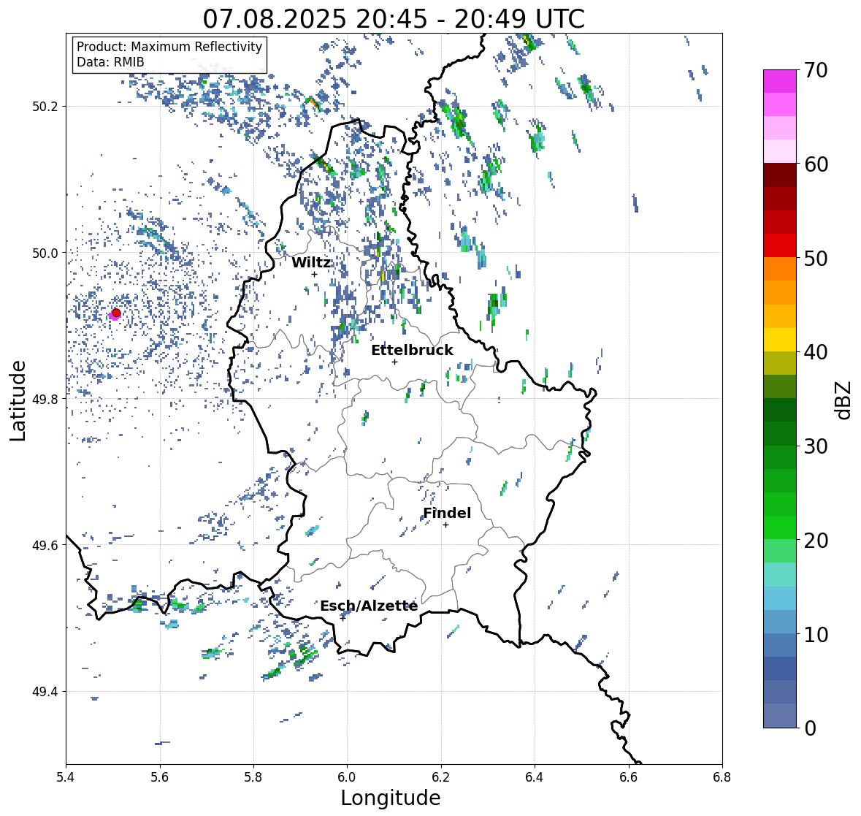Click the colorbar tick label 30
The width and height of the screenshot is (861, 816).
pyautogui.click(x=816, y=446)
